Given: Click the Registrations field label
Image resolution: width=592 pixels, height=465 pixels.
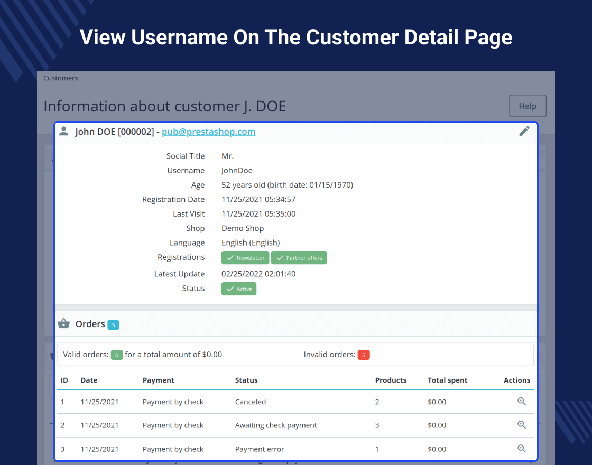Looking at the screenshot, I should click(181, 257).
